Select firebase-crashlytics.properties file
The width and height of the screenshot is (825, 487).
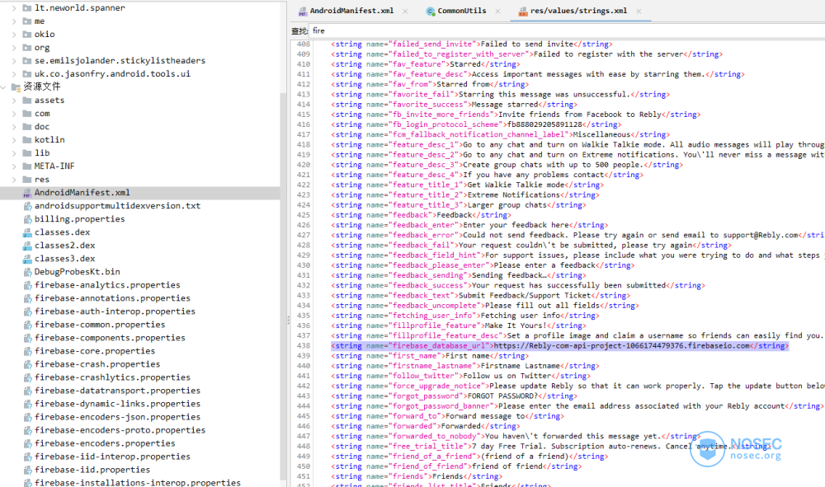point(112,377)
